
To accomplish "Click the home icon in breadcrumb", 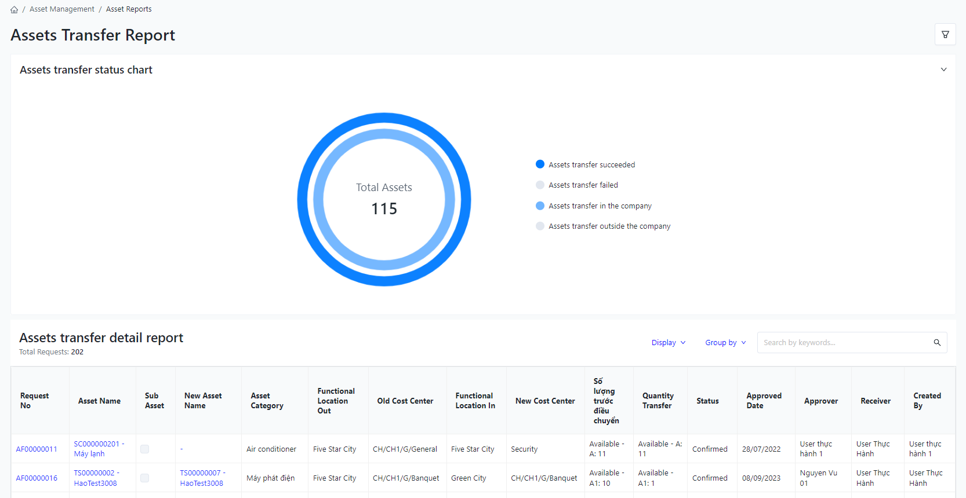I will point(14,9).
